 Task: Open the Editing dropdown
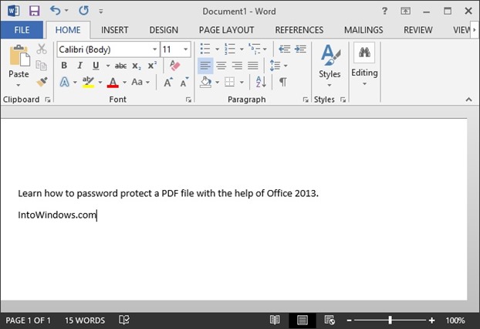tap(364, 65)
